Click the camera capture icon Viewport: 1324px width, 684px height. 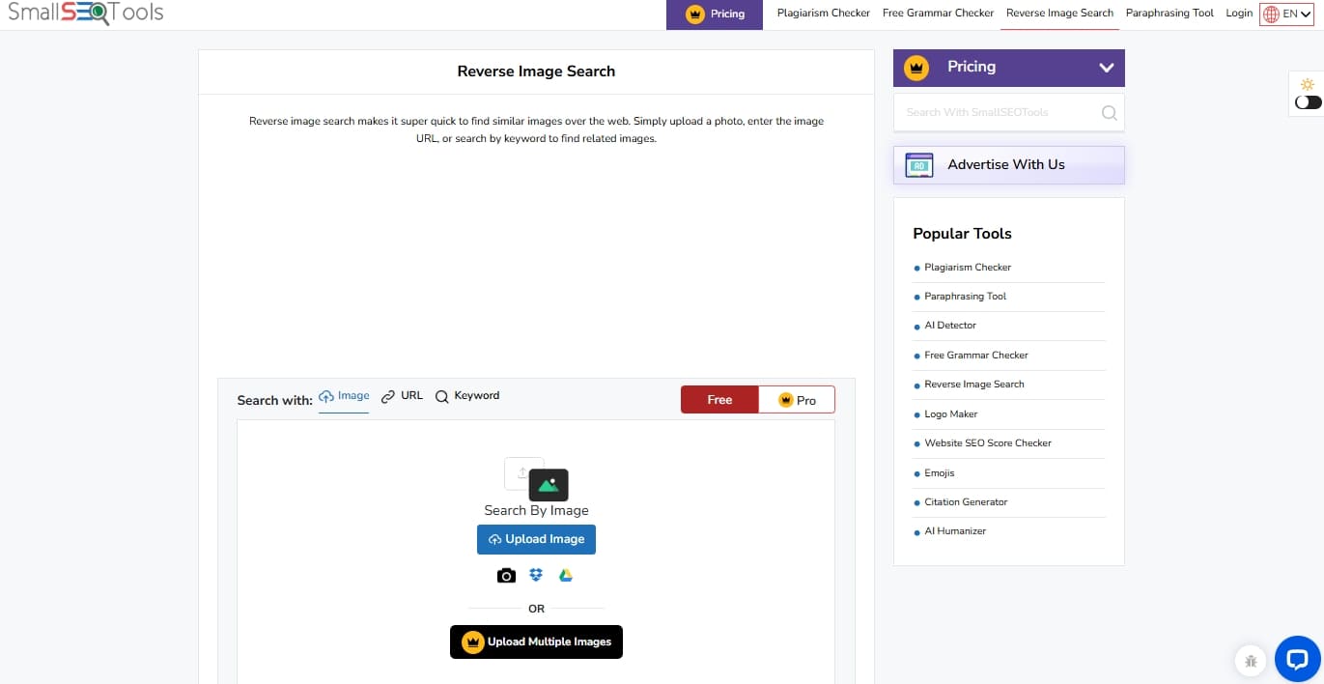[506, 576]
